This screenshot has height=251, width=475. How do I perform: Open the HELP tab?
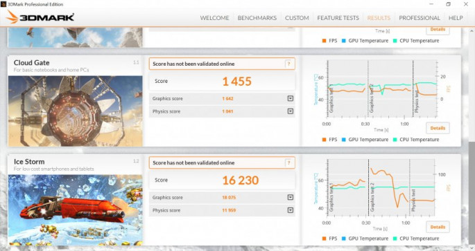pyautogui.click(x=456, y=18)
